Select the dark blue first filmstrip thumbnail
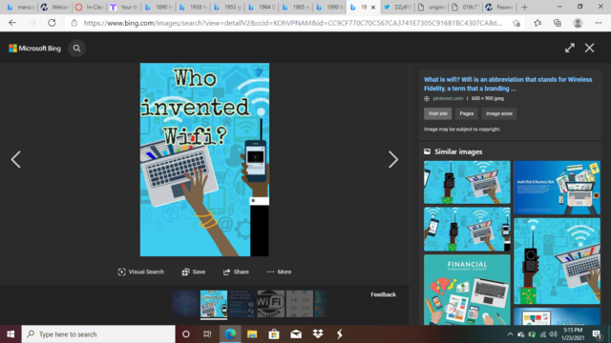This screenshot has width=611, height=343. coord(185,303)
